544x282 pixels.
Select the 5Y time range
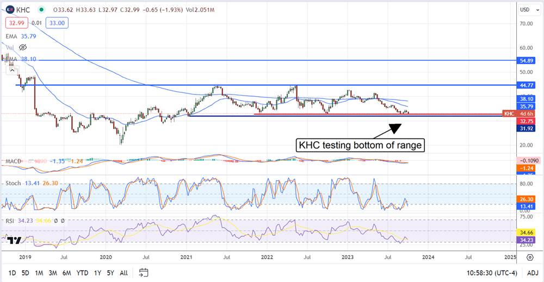tap(110, 272)
